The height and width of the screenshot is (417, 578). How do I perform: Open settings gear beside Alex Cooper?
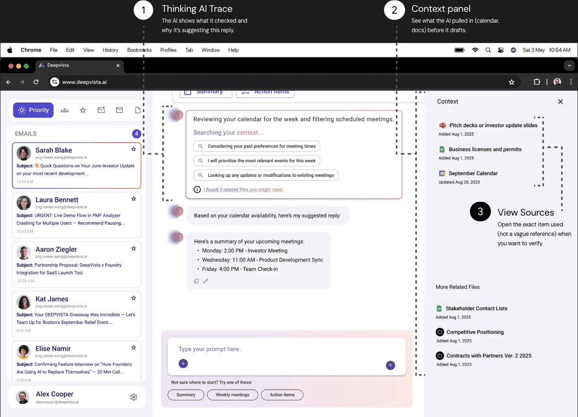[133, 397]
